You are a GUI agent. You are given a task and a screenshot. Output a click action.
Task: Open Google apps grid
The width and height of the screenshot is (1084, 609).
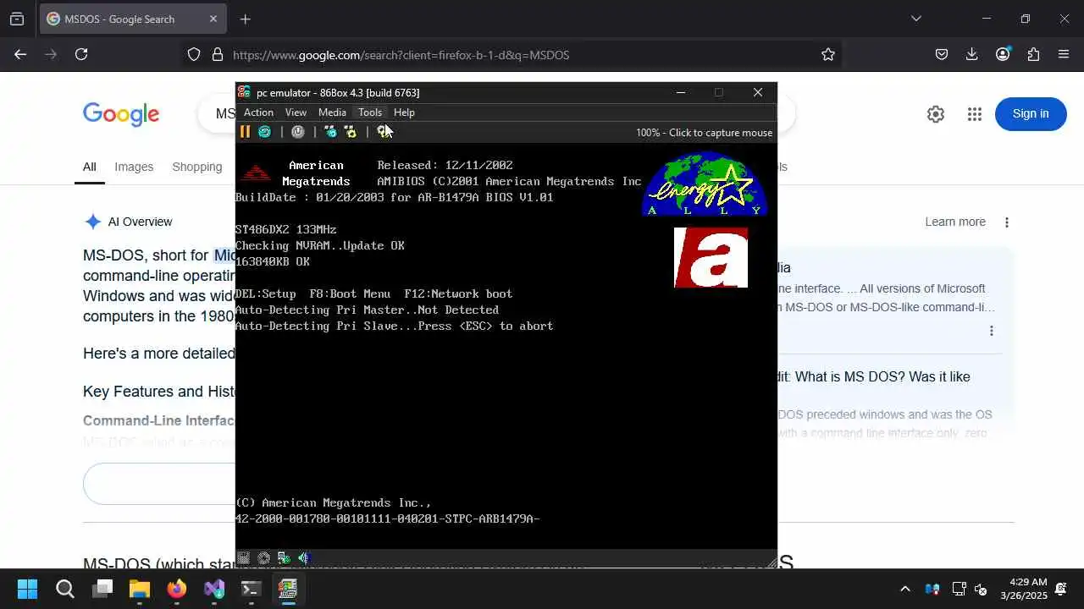point(975,114)
